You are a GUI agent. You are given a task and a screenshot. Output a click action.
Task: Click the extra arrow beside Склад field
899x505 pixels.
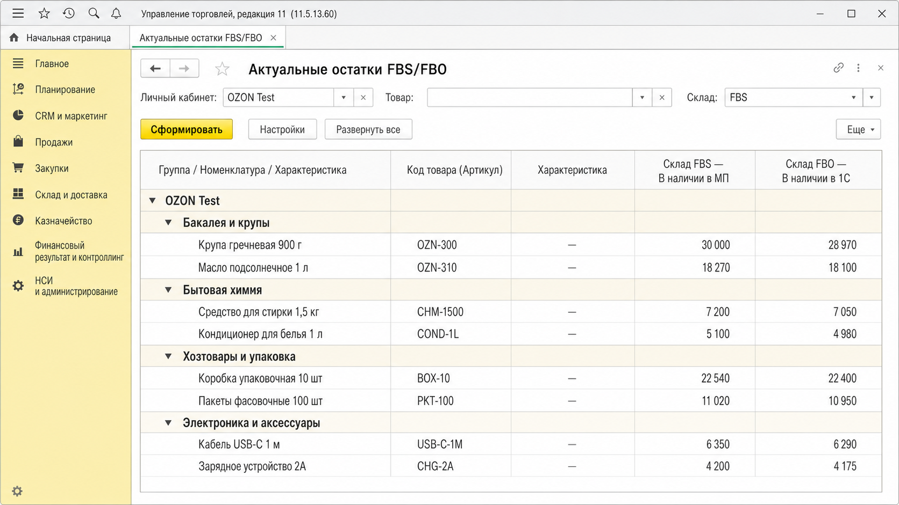click(x=872, y=98)
